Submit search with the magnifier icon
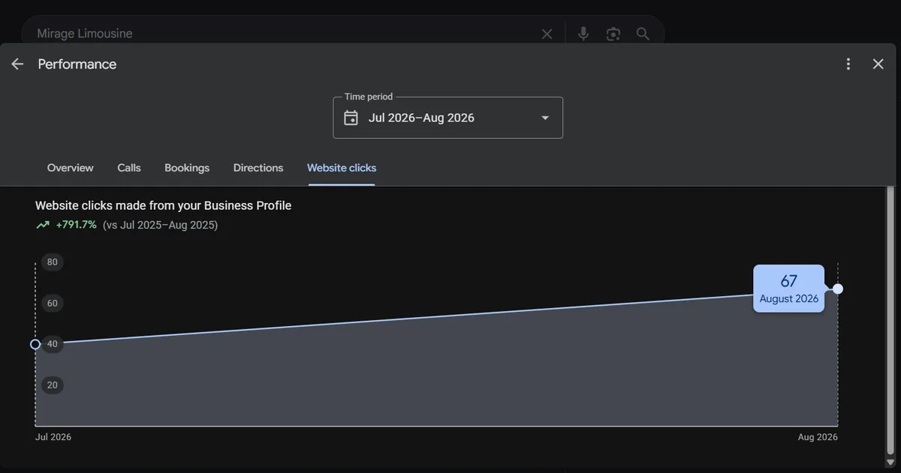Viewport: 901px width, 473px height. (x=643, y=34)
